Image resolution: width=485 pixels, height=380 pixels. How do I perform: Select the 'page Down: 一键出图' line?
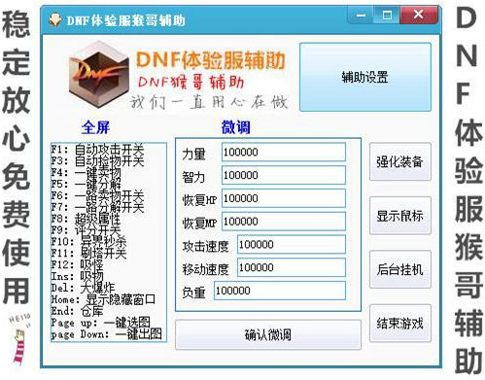pyautogui.click(x=107, y=334)
